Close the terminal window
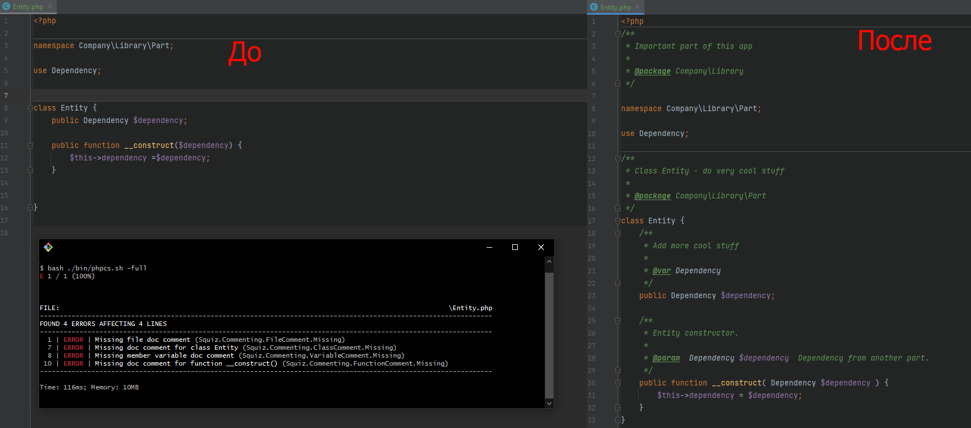Image resolution: width=971 pixels, height=428 pixels. click(541, 247)
